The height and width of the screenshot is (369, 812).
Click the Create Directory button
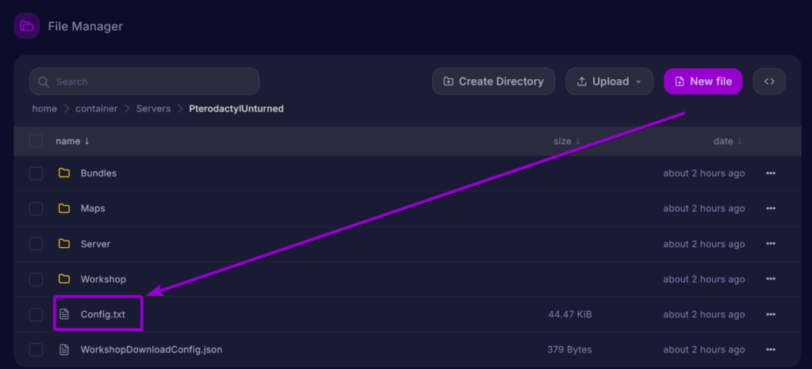click(x=493, y=82)
